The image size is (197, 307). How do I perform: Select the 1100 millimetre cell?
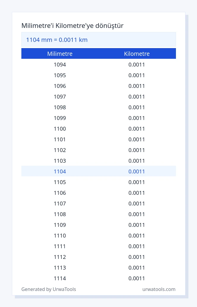(x=60, y=129)
